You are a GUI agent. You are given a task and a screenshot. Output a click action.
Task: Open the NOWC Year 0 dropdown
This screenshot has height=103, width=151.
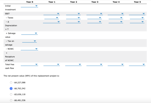pos(29,49)
